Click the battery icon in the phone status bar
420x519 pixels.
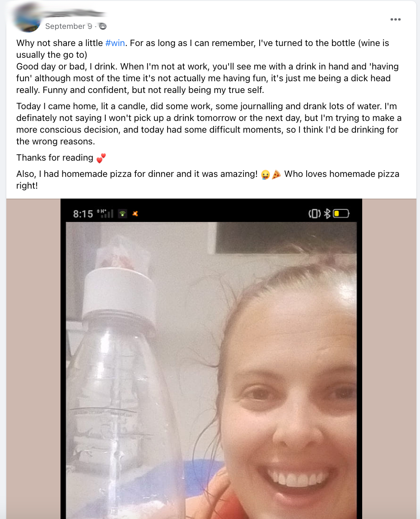coord(341,214)
